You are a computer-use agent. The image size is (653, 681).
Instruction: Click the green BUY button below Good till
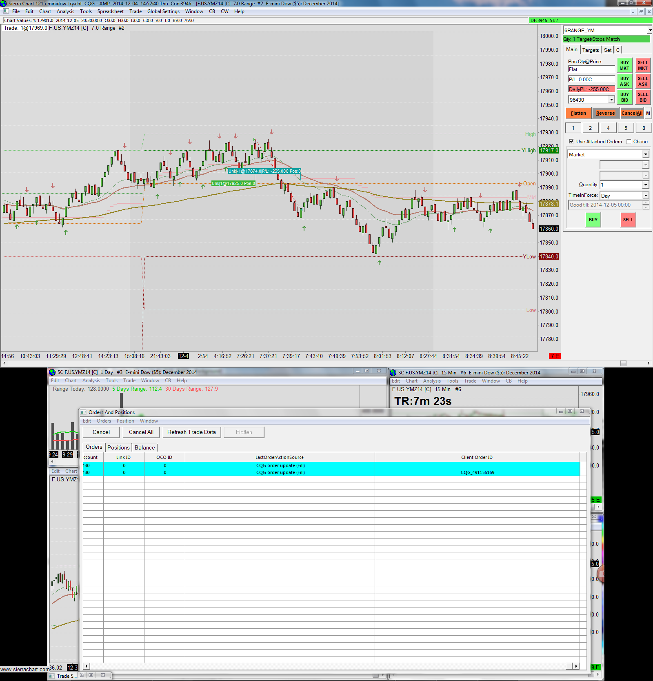(x=593, y=220)
